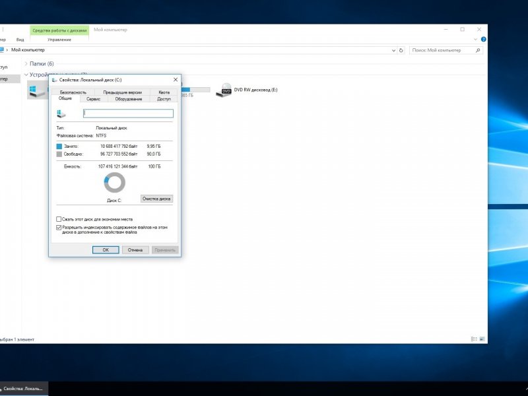Click the 'OK' button
528x396 pixels.
[x=106, y=250]
